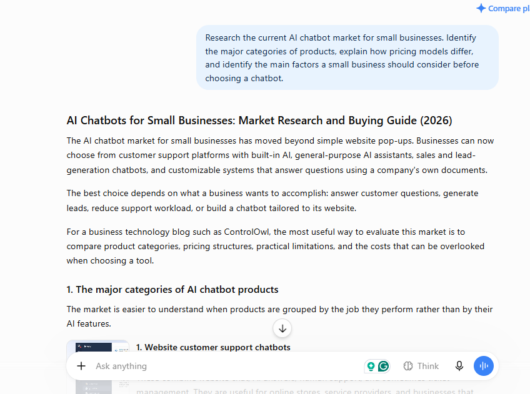Image resolution: width=530 pixels, height=394 pixels.
Task: Click the Market Research and Buying Guide heading
Action: tap(259, 121)
